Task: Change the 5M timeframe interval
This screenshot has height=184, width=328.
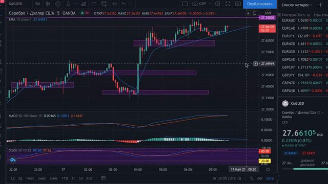Action: point(37,4)
